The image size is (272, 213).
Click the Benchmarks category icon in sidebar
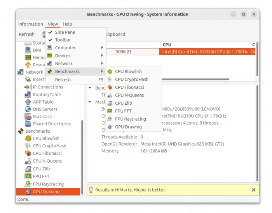tap(21, 131)
